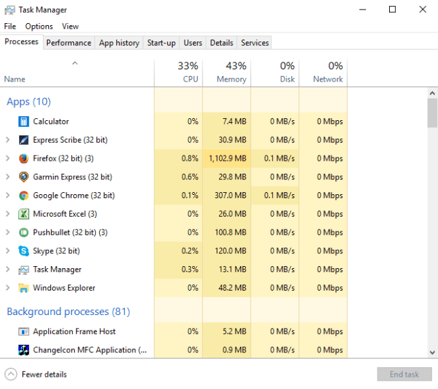Screen dimensions: 438x389
Task: Select the ChangeIcon MFC Application name
Action: [90, 350]
